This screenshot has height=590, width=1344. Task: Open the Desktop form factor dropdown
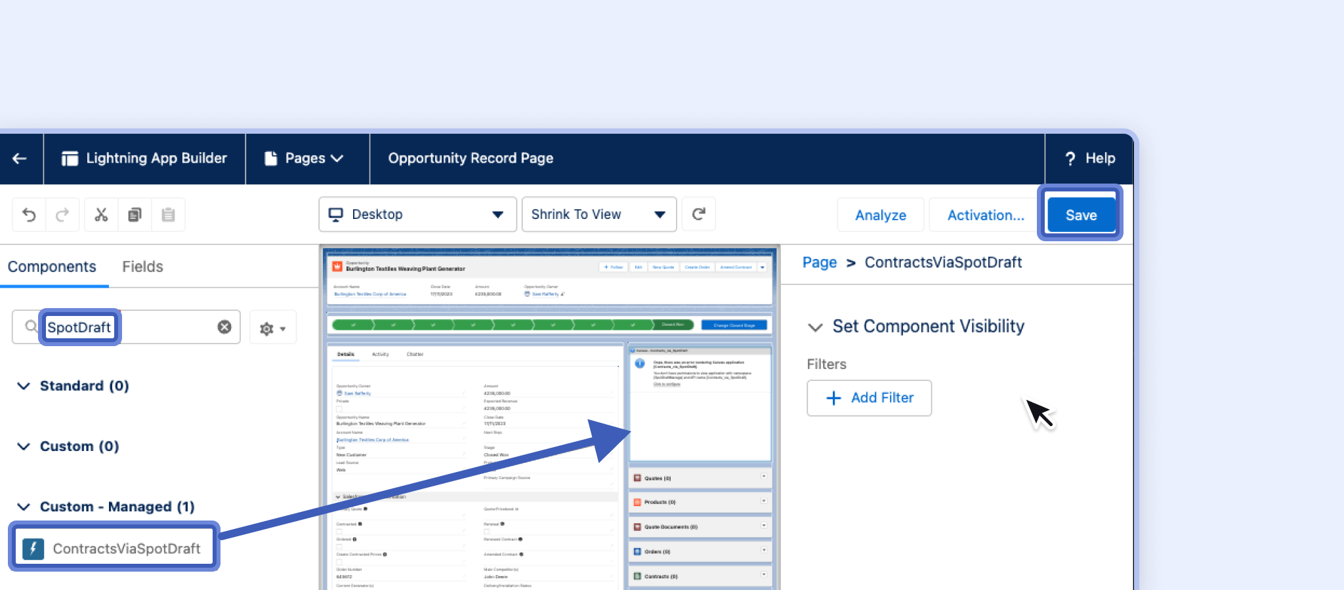coord(417,214)
